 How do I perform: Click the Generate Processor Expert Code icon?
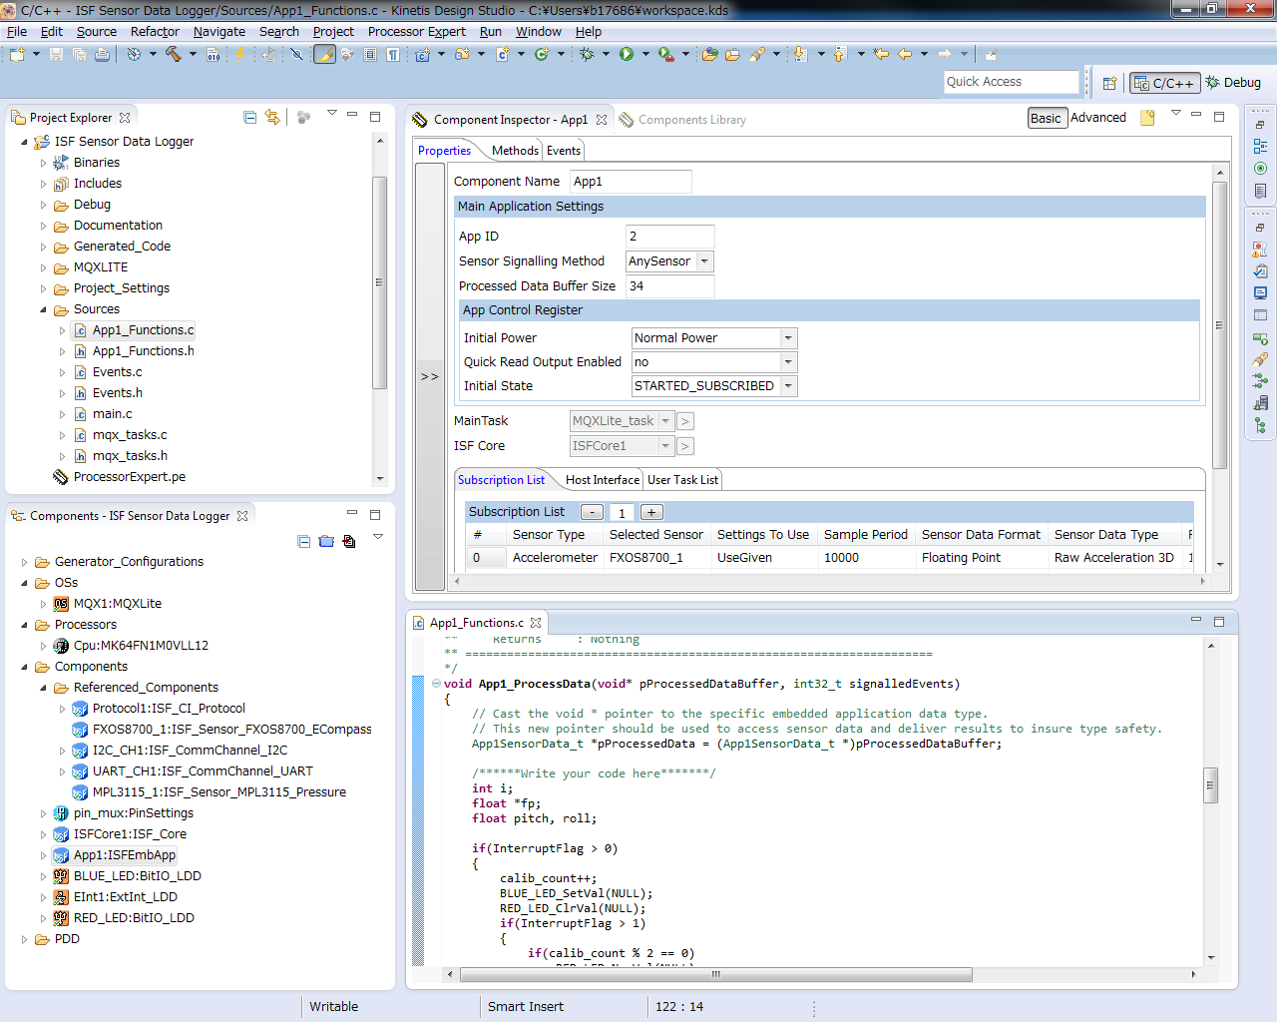point(349,541)
